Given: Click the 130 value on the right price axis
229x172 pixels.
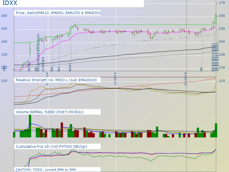Looking at the screenshot, I should click(x=222, y=54).
